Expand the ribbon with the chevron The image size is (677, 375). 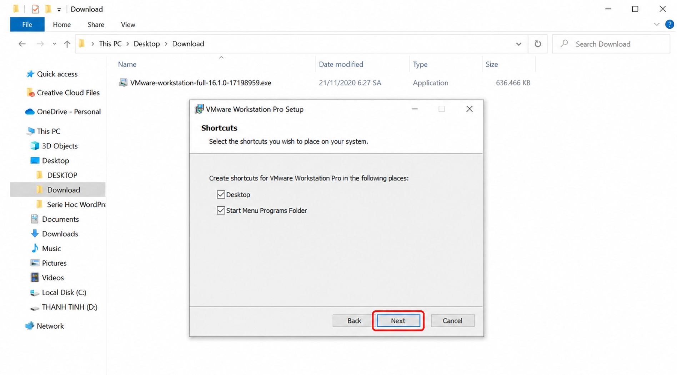656,24
